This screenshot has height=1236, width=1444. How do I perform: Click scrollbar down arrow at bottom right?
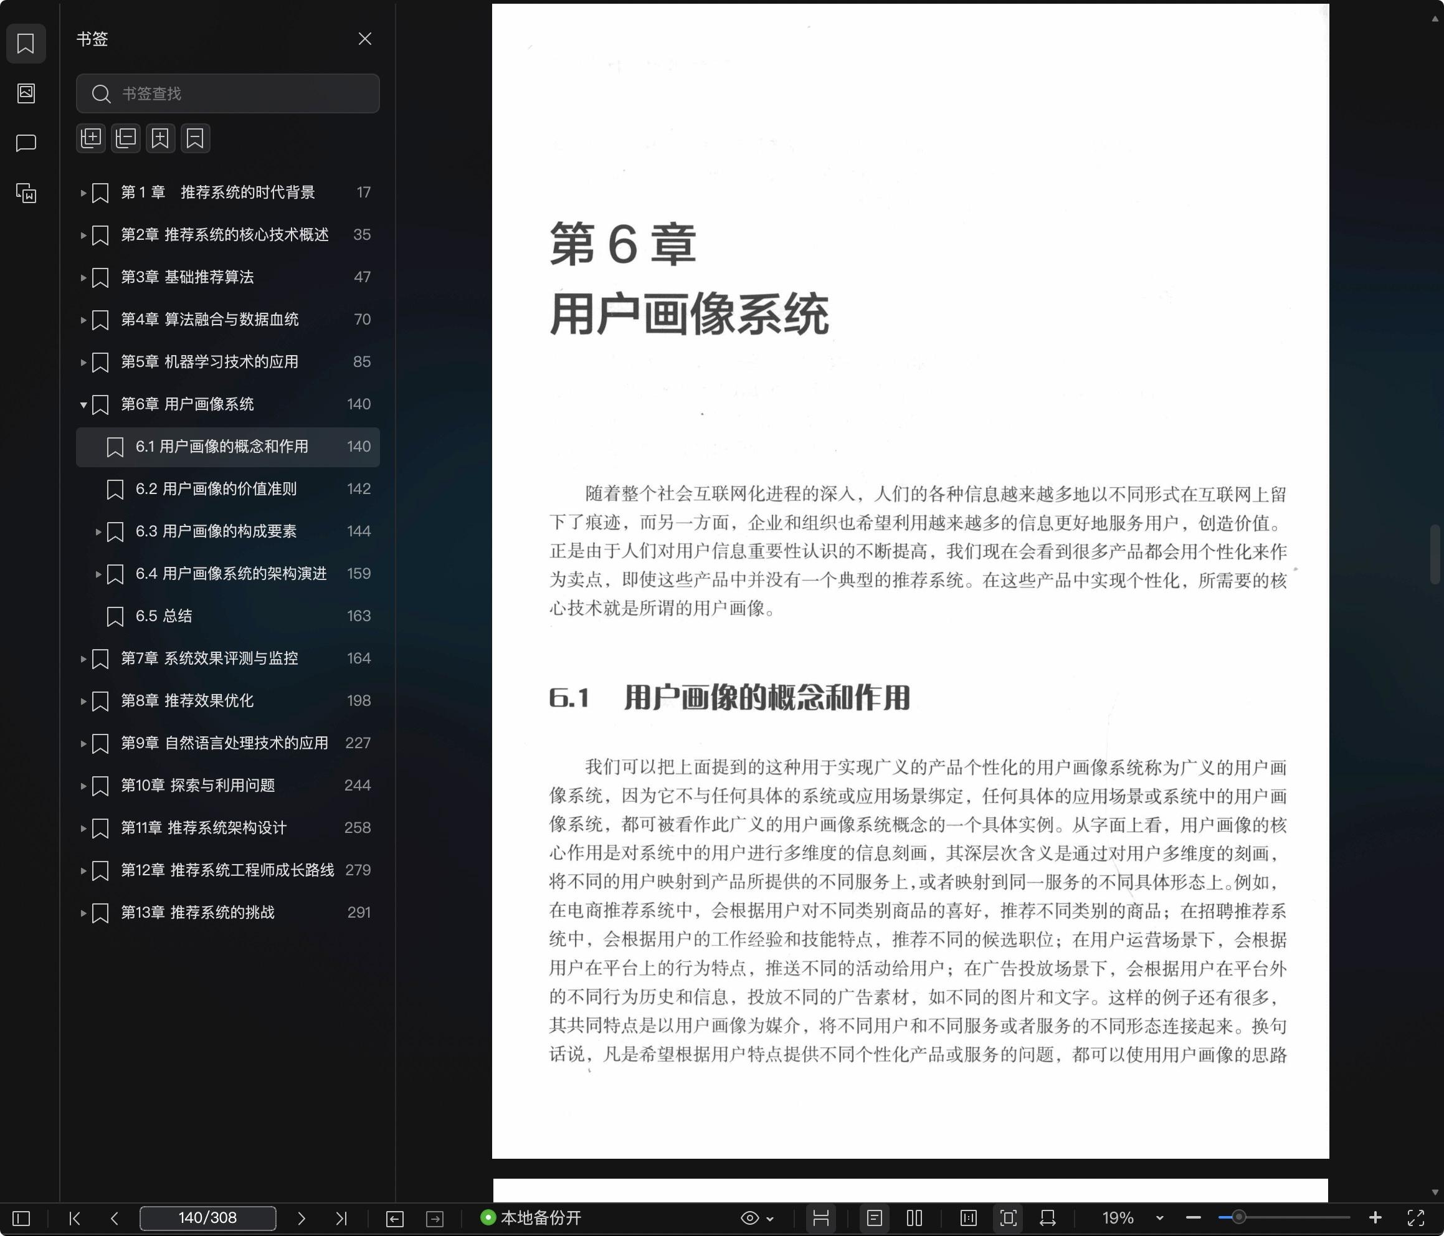coord(1435,1192)
